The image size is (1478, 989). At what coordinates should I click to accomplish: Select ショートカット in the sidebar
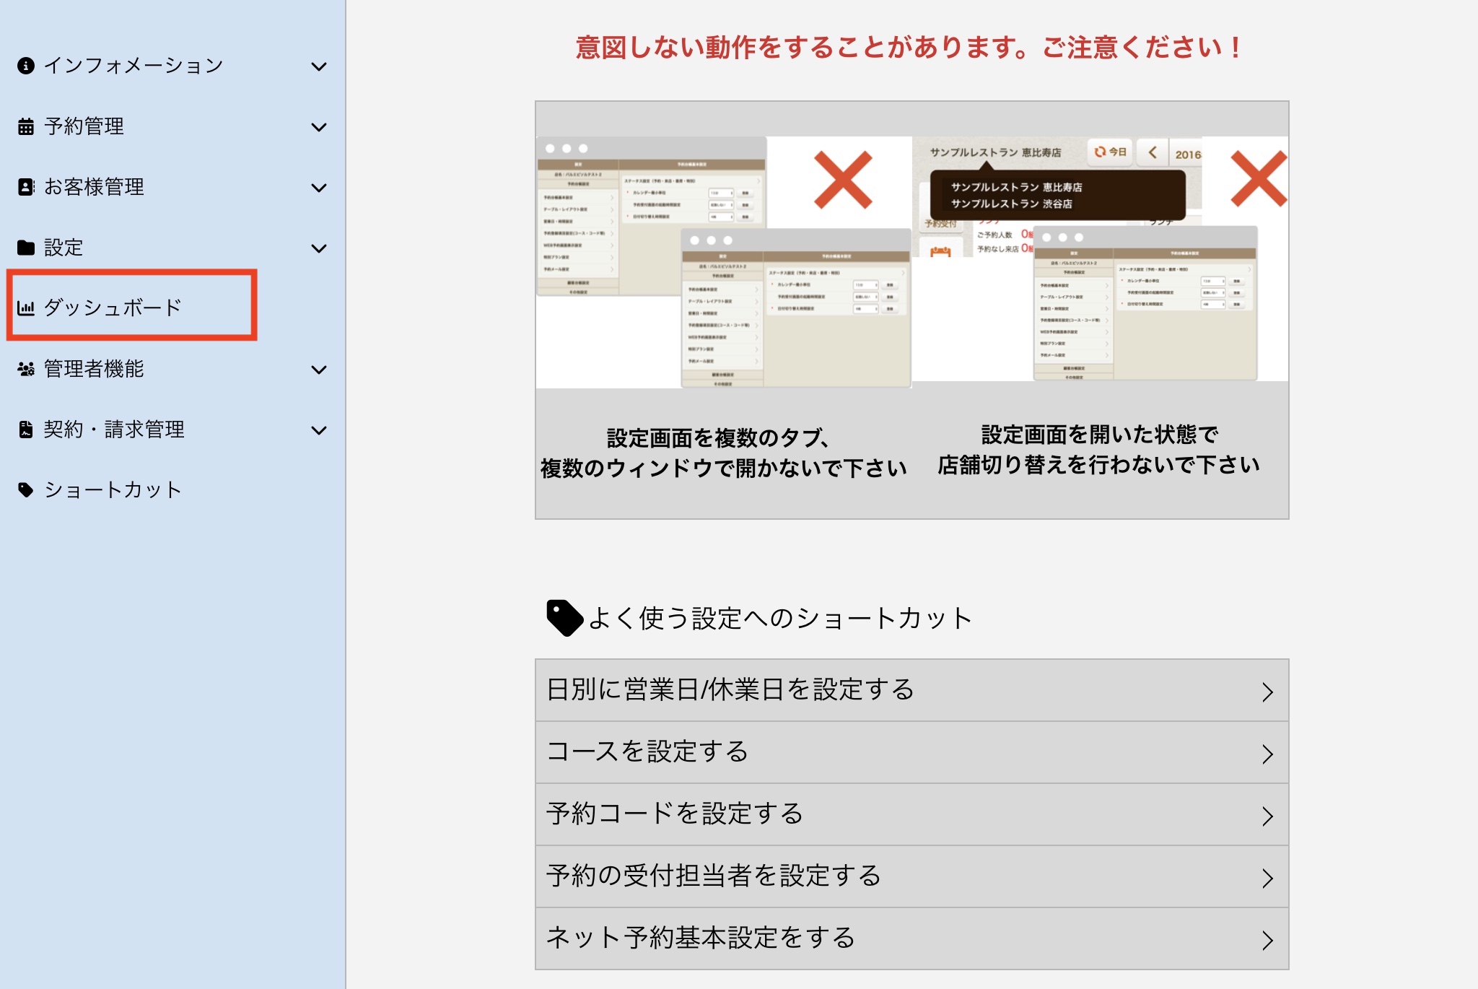113,490
